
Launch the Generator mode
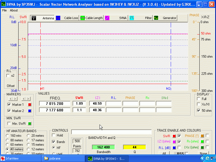click(x=165, y=18)
